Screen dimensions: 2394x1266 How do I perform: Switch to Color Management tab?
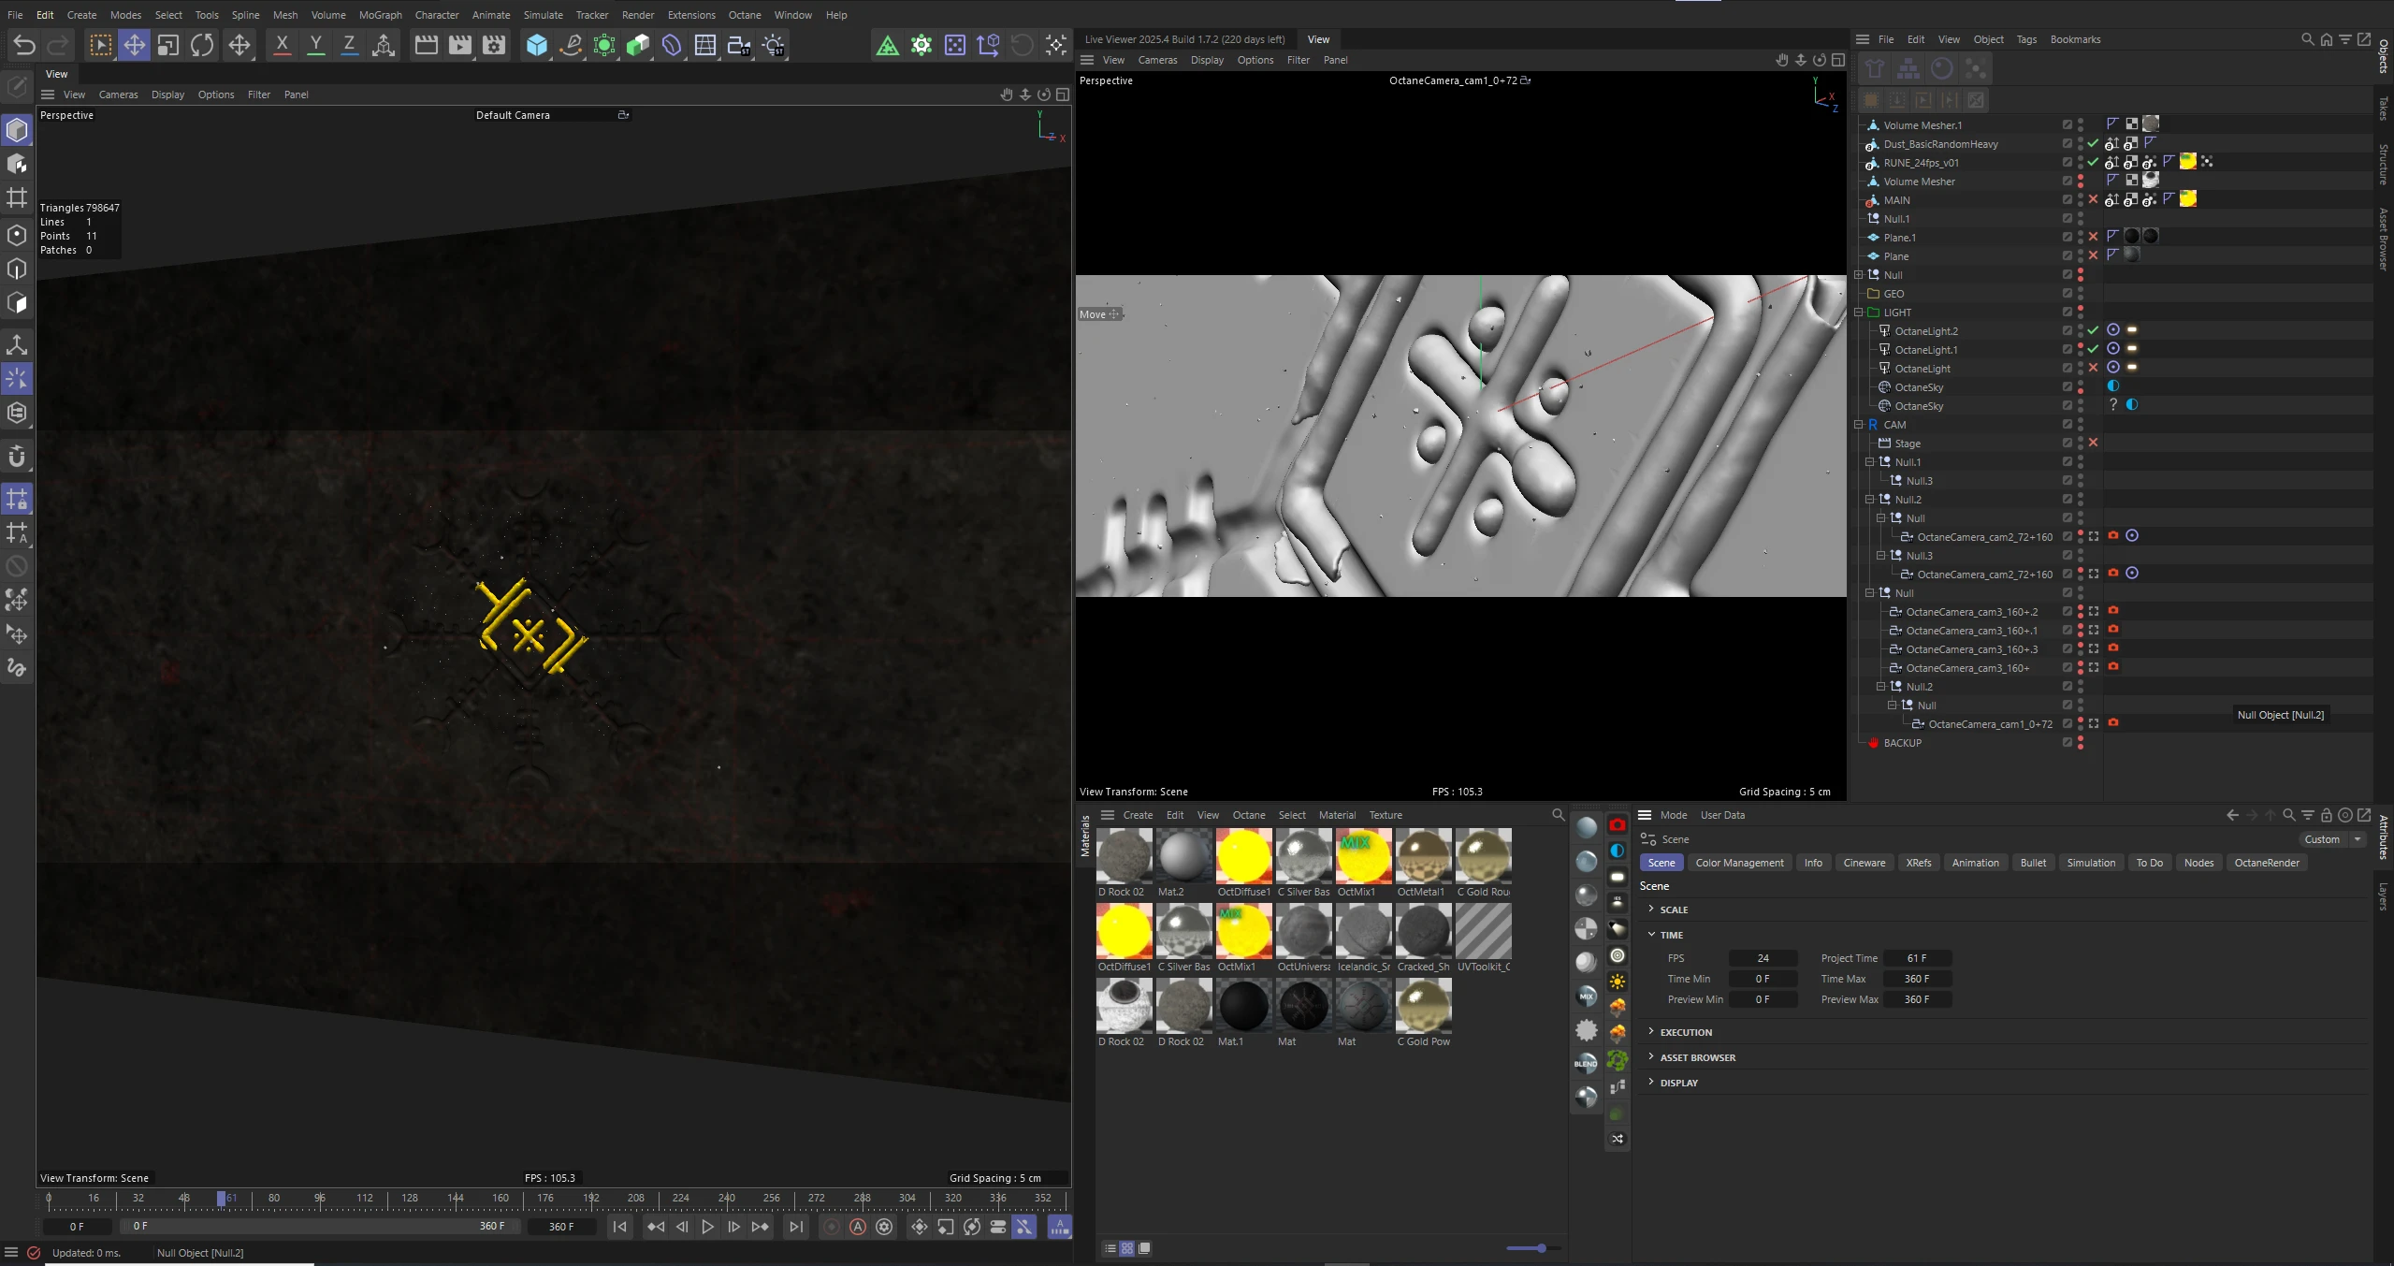pos(1739,863)
